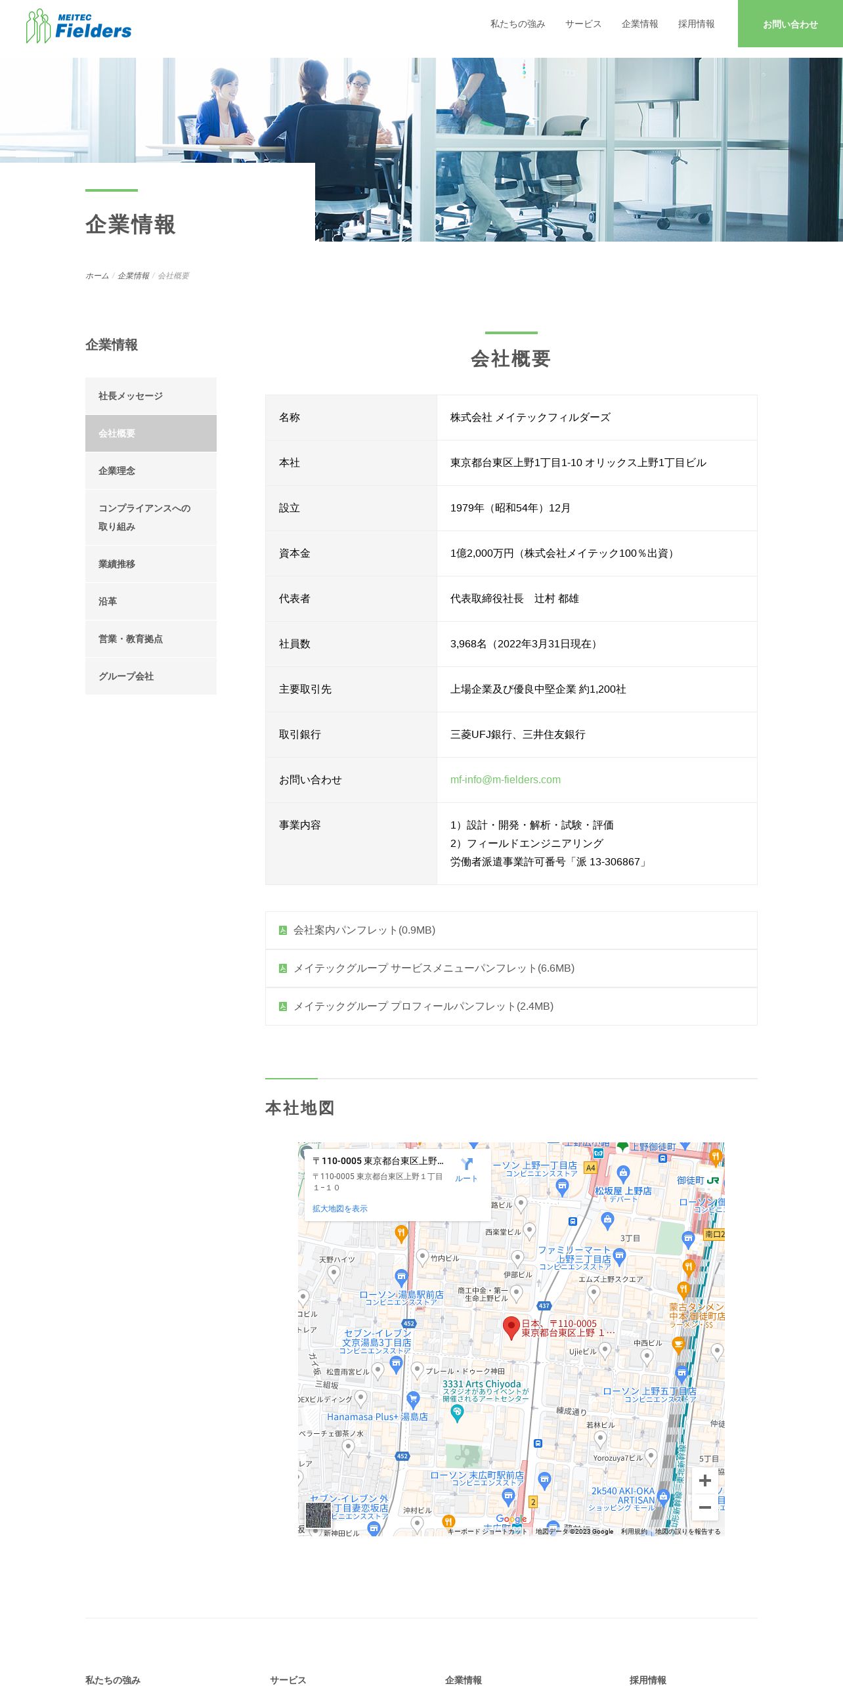Click Yorozuya7ビル map pin
The width and height of the screenshot is (843, 1686).
click(x=651, y=1457)
